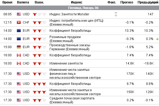Click the Пятница, Январь 06 date bar
Image resolution: width=159 pixels, height=106 pixels.
point(79,8)
